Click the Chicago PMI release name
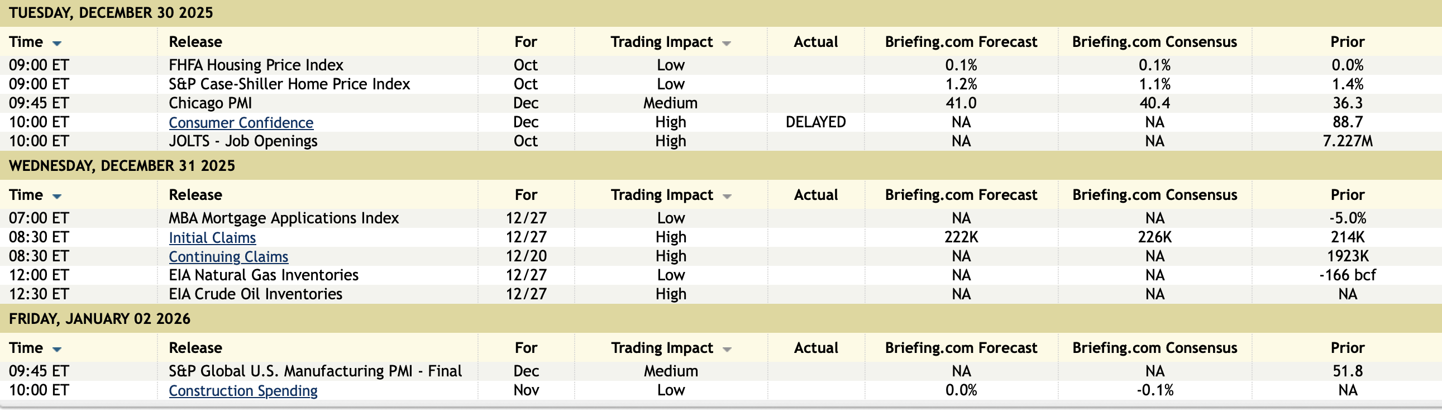Image resolution: width=1442 pixels, height=411 pixels. coord(210,103)
